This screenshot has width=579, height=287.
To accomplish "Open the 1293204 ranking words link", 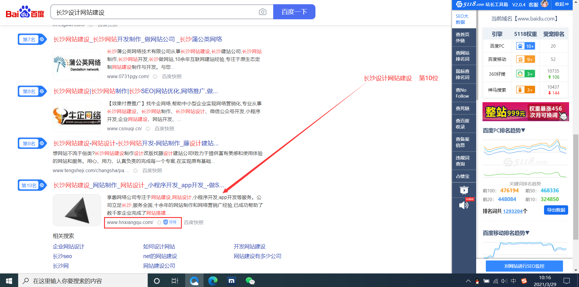I will [513, 211].
